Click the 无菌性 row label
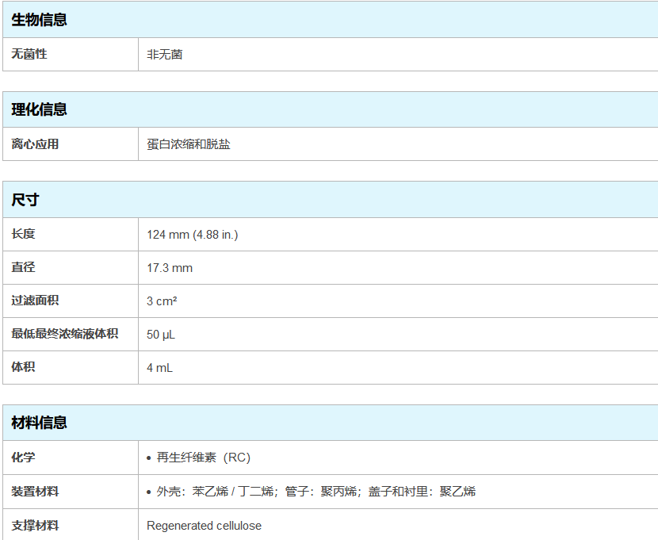The image size is (658, 540). point(29,55)
